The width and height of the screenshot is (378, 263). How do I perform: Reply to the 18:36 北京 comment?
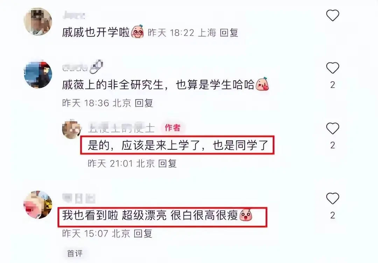(x=144, y=103)
